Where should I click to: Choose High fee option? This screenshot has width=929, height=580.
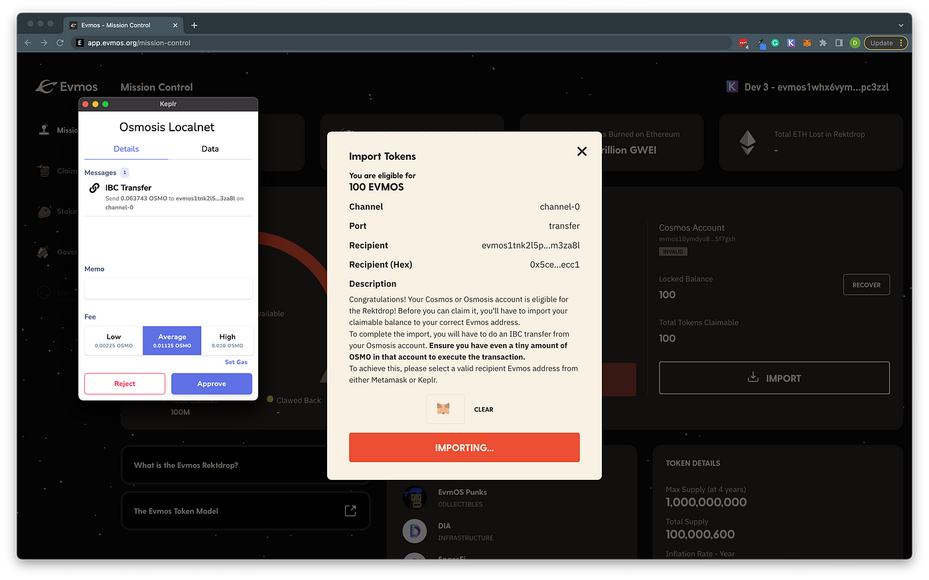coord(228,341)
